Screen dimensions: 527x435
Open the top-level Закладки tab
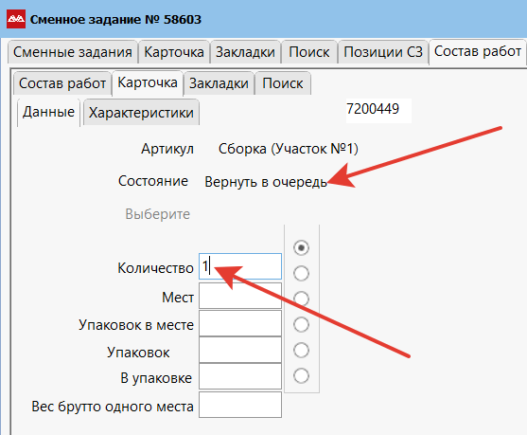pyautogui.click(x=245, y=52)
